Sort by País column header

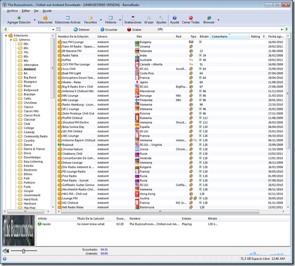pyautogui.click(x=155, y=37)
